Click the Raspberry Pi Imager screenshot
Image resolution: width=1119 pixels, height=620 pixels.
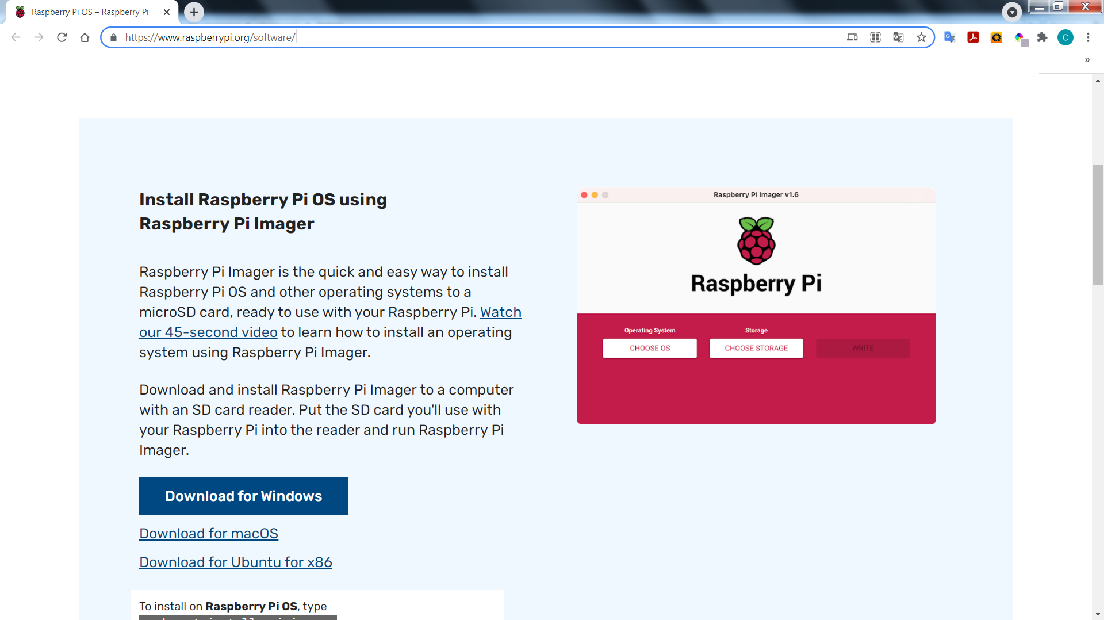(756, 306)
